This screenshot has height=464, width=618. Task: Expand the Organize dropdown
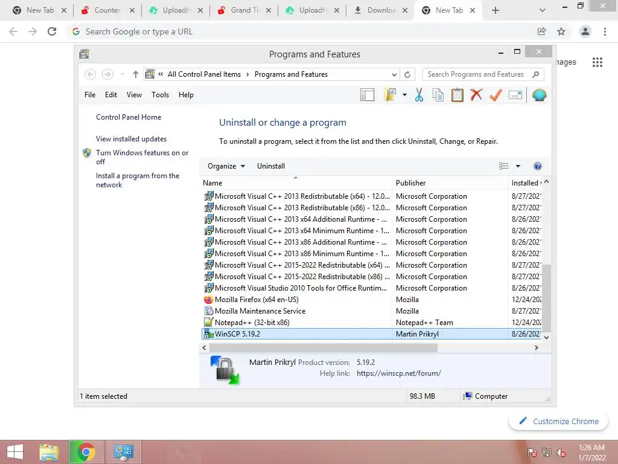[226, 166]
